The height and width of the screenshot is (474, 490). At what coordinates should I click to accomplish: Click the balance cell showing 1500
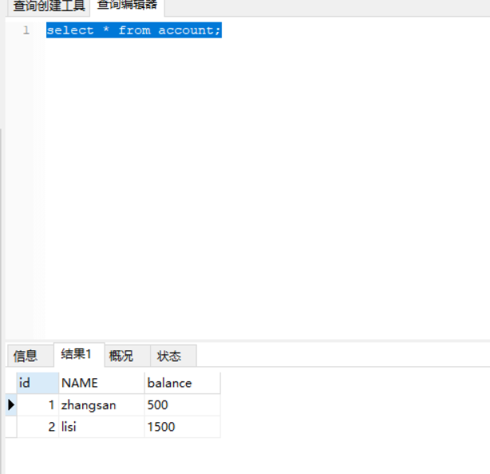pyautogui.click(x=181, y=427)
